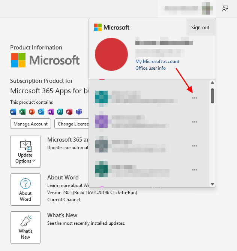
Task: Click the Product Information heading
Action: click(x=36, y=48)
